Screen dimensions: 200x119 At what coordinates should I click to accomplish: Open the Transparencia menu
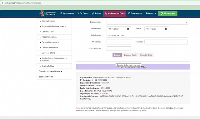[x=135, y=13]
